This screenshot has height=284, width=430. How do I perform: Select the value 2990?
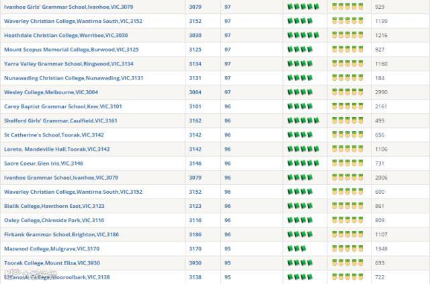tap(381, 92)
